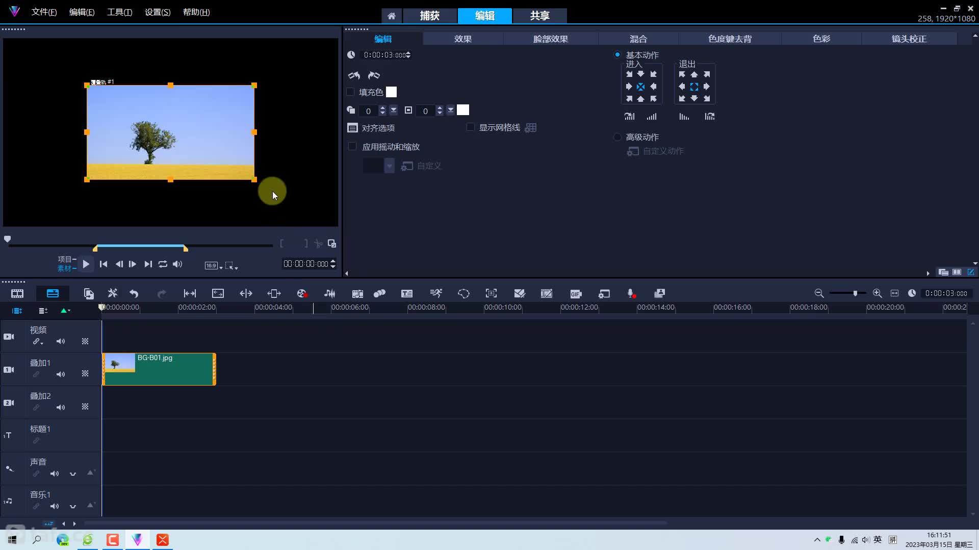Jump to the start of clip
Image resolution: width=979 pixels, height=550 pixels.
104,264
